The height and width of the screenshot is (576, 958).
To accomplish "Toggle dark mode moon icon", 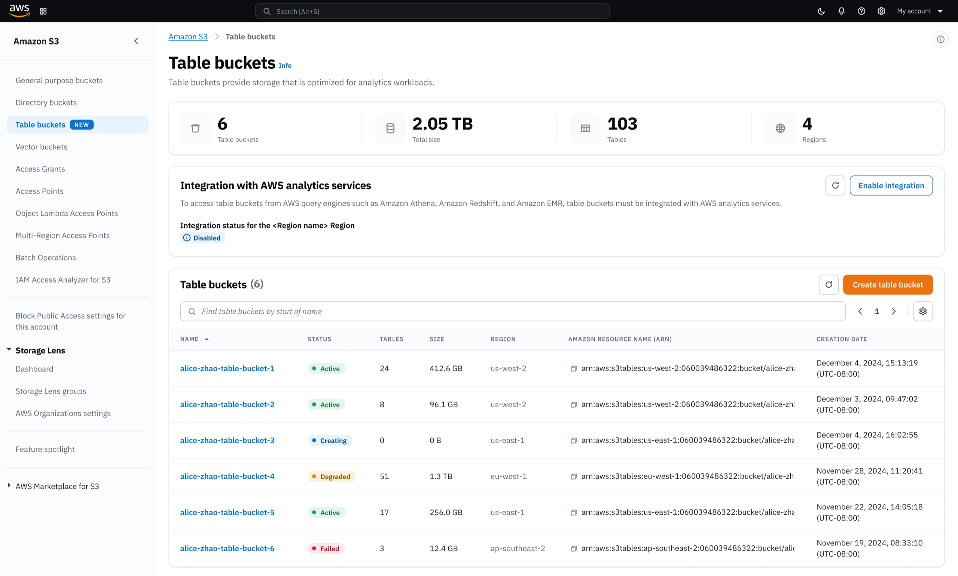I will coord(821,11).
